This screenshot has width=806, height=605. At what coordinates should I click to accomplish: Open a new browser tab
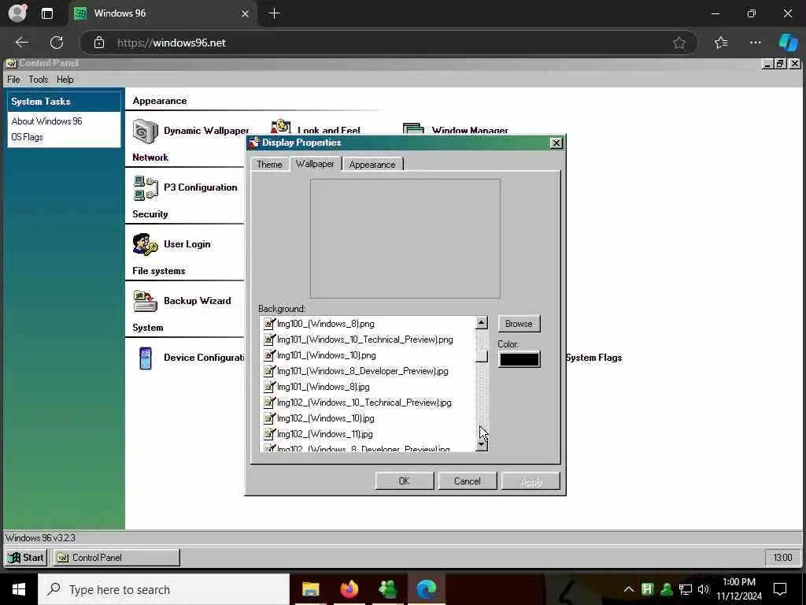coord(275,13)
